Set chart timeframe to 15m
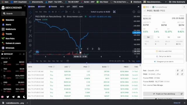This screenshot has height=105, width=187. (45, 12)
